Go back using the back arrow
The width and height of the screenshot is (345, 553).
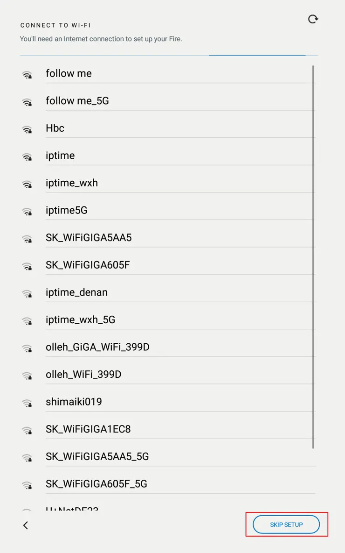26,525
